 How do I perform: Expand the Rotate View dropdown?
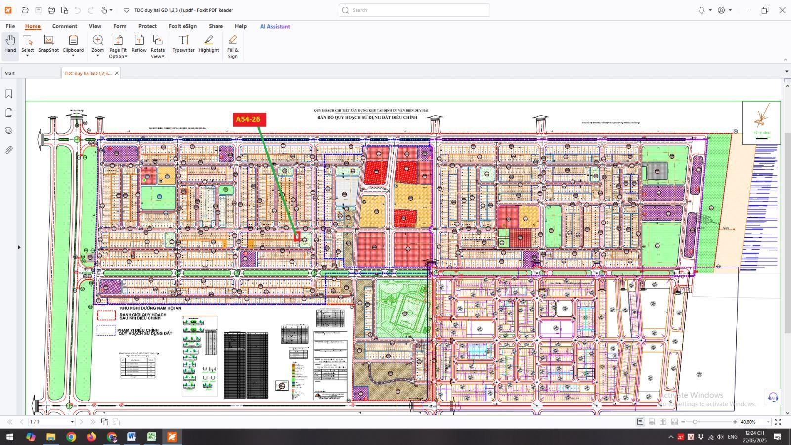[162, 56]
